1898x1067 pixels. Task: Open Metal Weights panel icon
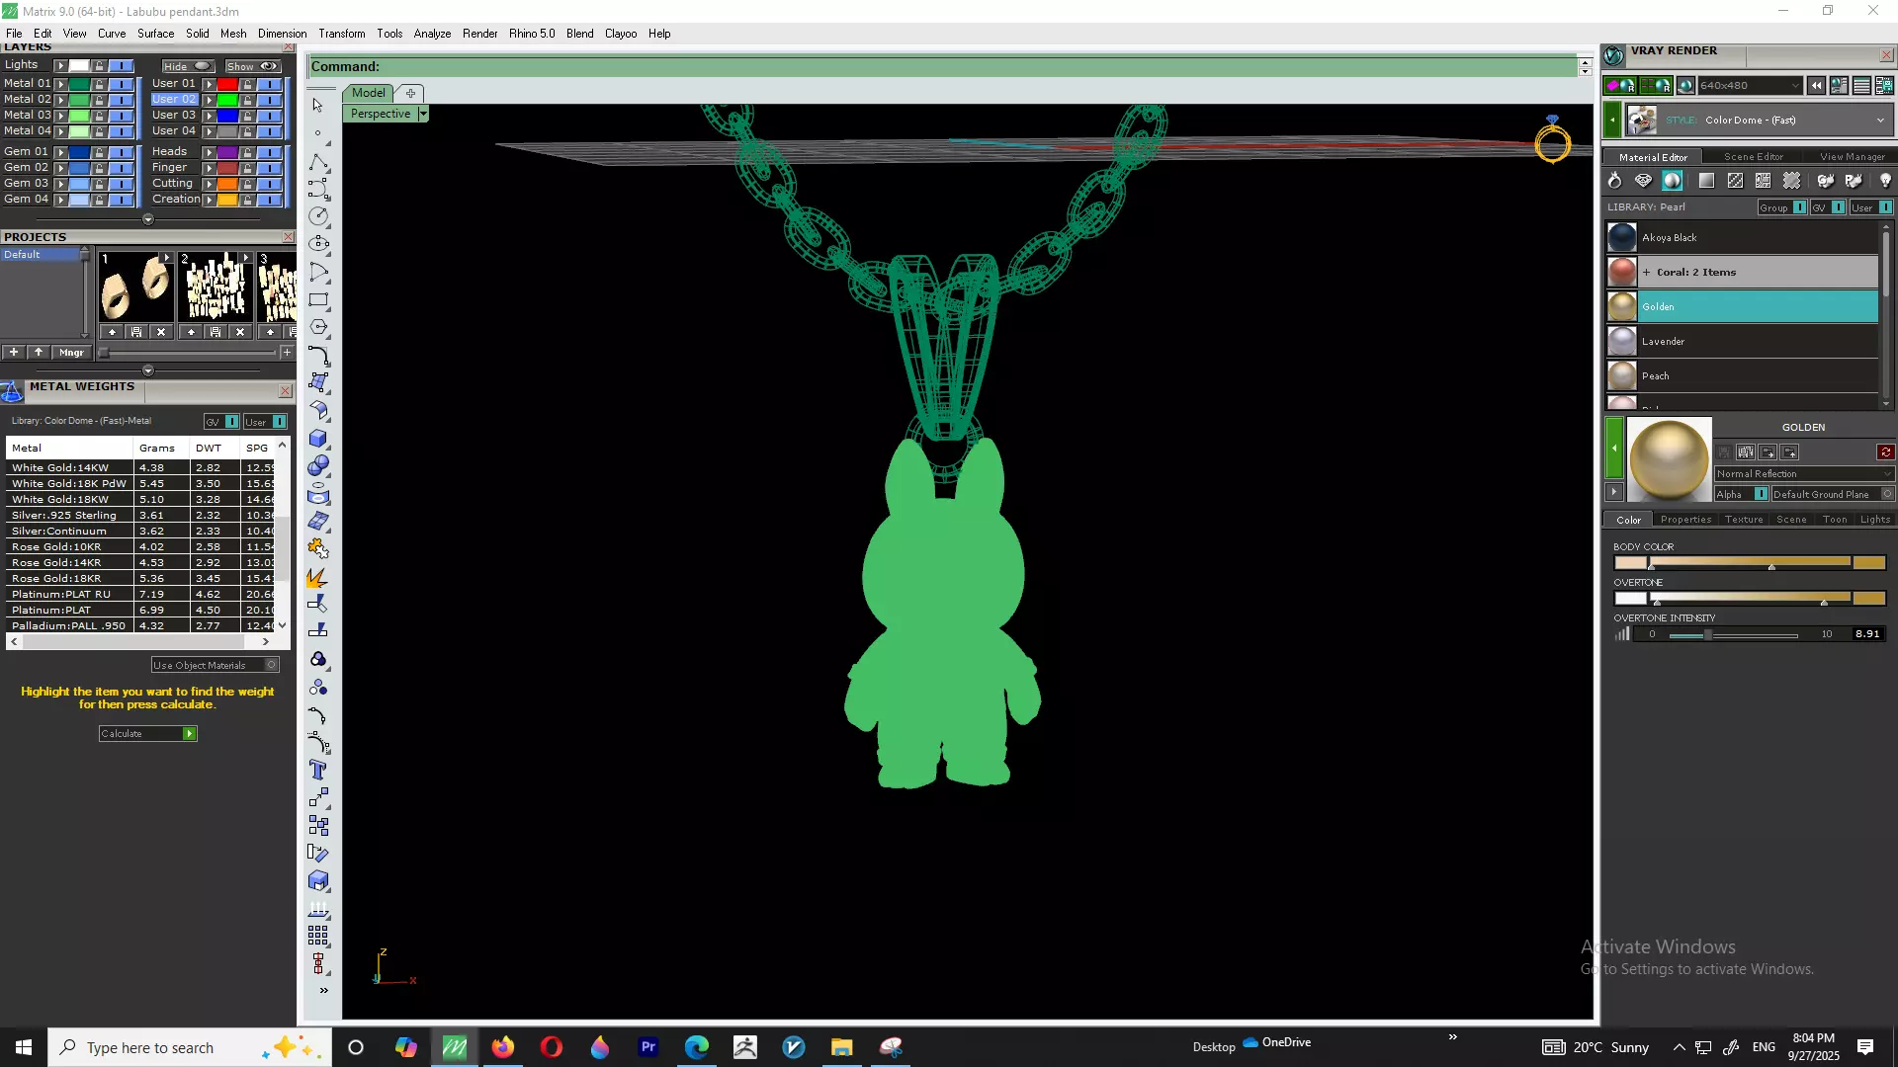pyautogui.click(x=12, y=392)
